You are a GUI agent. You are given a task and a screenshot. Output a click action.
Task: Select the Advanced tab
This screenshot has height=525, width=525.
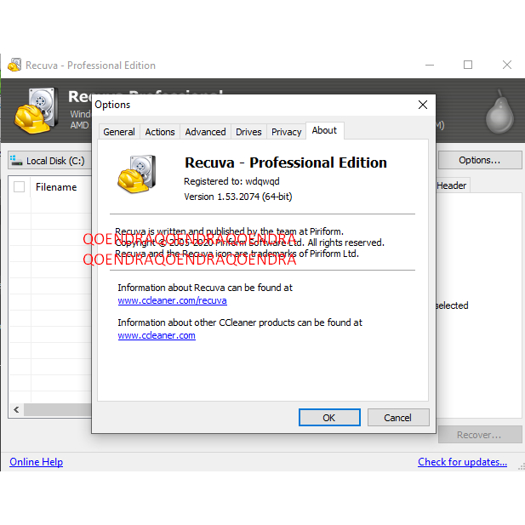tap(205, 132)
